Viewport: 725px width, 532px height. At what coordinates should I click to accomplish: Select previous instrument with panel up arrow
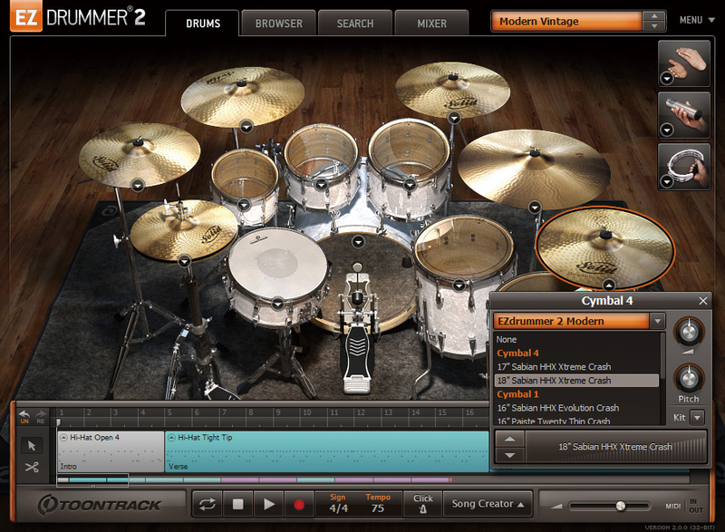click(x=509, y=439)
